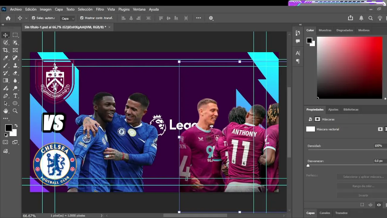Open the options bar gear settings
Screen dimensions: 387x218
(x=211, y=18)
